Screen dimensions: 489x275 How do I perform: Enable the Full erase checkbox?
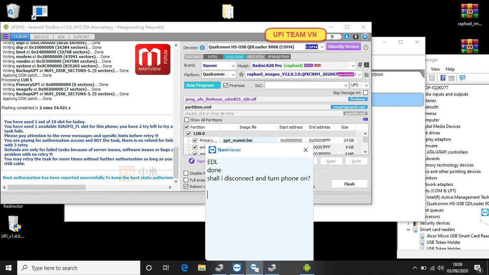(x=186, y=180)
